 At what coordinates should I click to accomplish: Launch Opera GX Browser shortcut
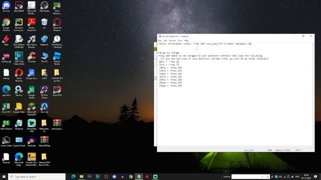coord(57,24)
